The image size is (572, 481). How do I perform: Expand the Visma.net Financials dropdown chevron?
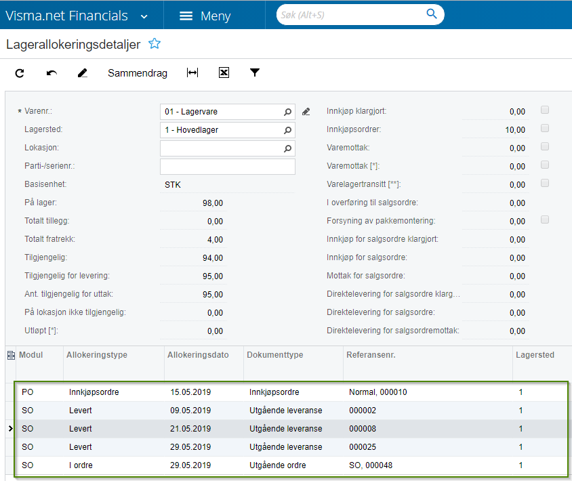tap(144, 16)
